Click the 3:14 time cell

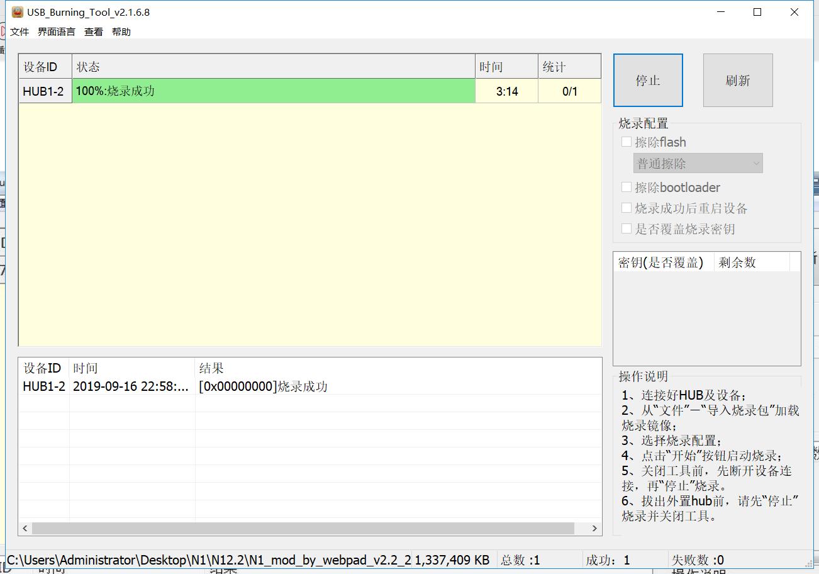(x=507, y=91)
